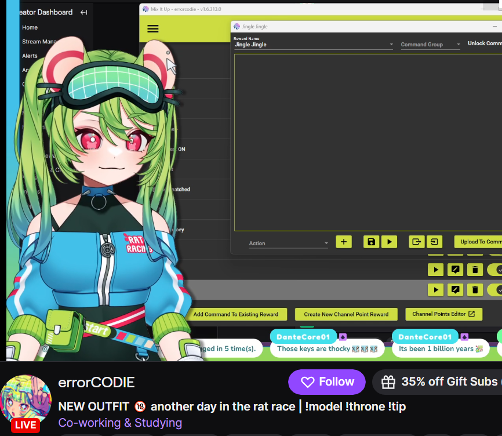Open Home in Creator Dashboard
502x436 pixels.
pos(30,27)
